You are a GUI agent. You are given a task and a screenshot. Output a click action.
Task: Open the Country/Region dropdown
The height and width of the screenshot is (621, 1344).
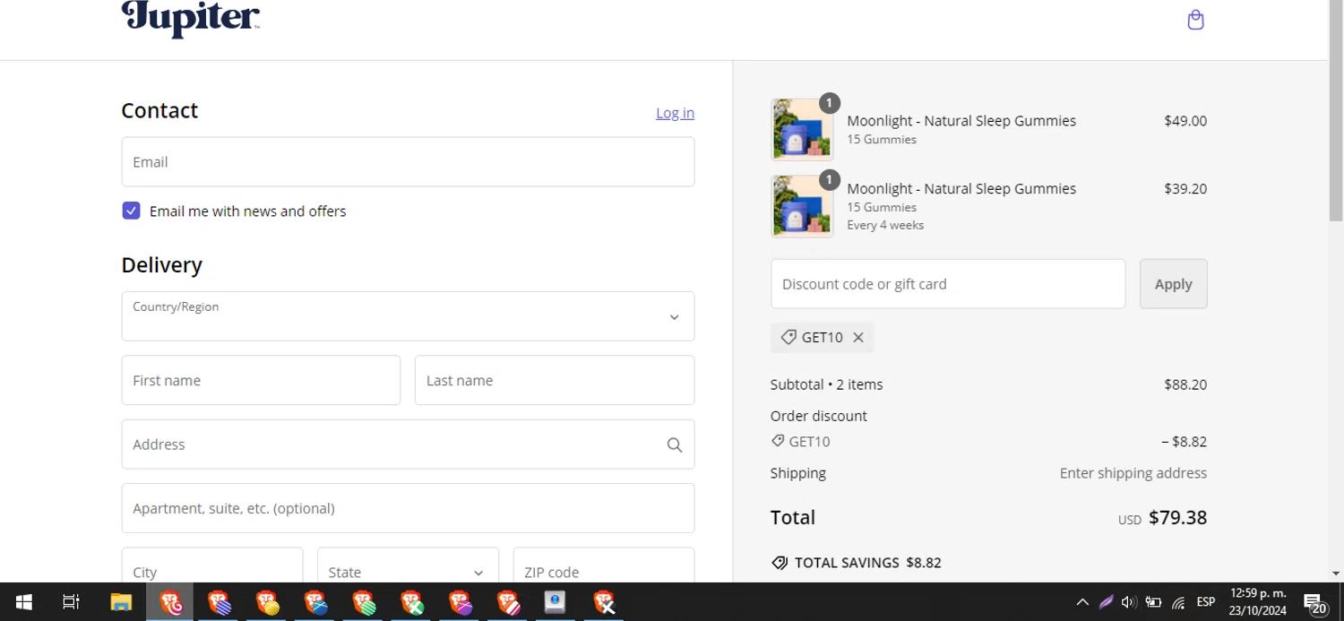[408, 316]
